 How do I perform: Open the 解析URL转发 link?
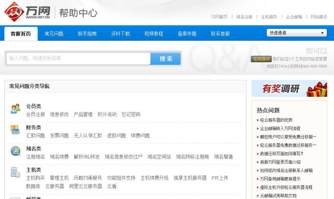point(87,157)
